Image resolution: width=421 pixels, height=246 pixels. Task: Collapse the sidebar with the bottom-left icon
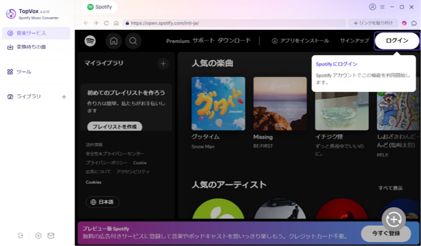point(21,236)
